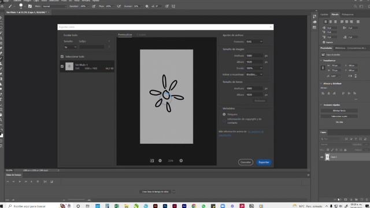
Task: Toggle the brush settings panel icon
Action: click(30, 6)
